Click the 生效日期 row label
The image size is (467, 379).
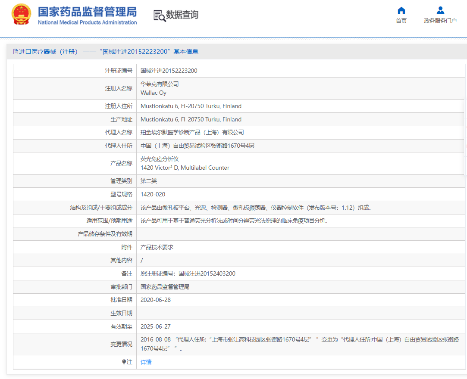click(x=121, y=313)
